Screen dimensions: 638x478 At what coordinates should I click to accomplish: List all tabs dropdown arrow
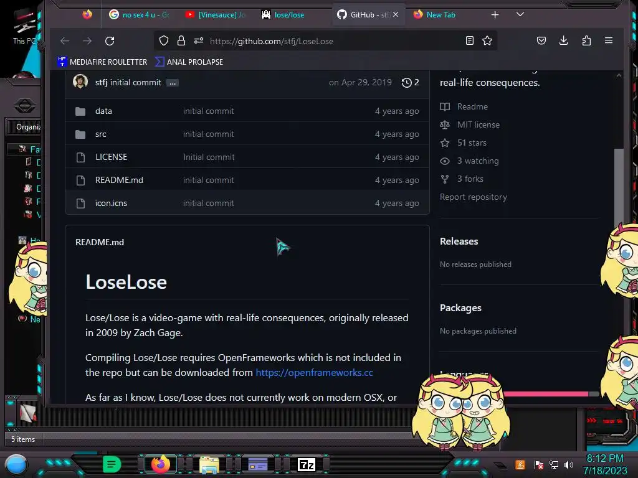pyautogui.click(x=520, y=15)
